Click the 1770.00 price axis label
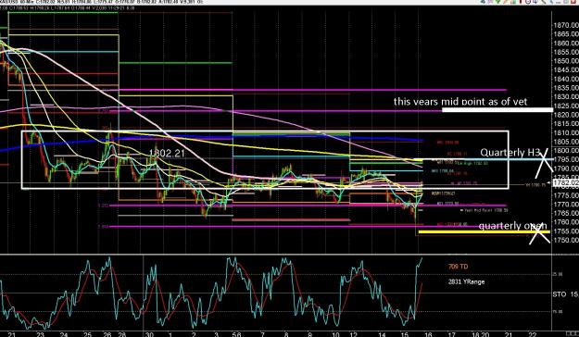This screenshot has height=337, width=579. pos(566,204)
